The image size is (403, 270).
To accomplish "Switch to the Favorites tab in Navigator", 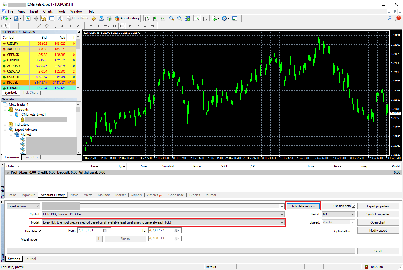I will (x=31, y=157).
